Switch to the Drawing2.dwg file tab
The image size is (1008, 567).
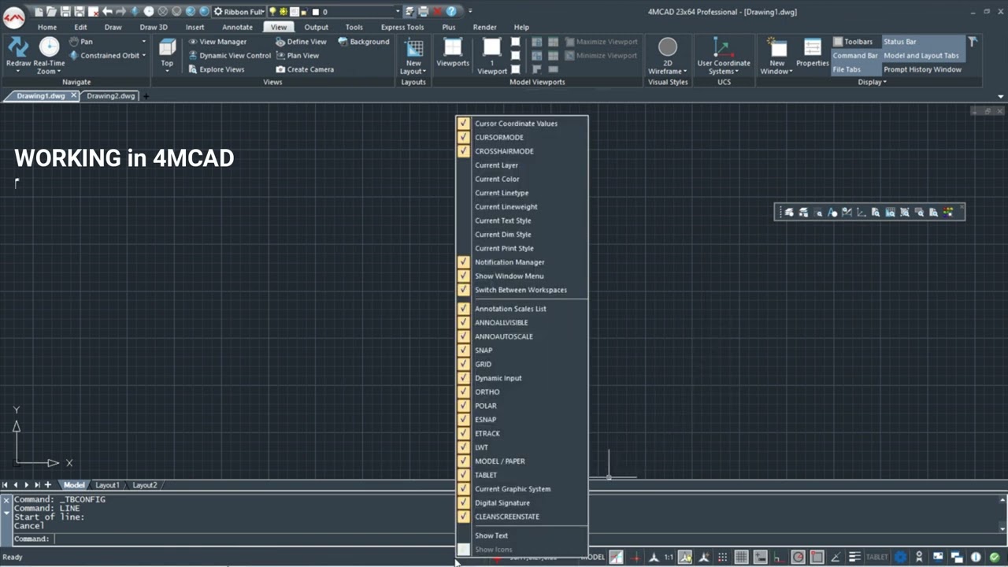pos(111,96)
